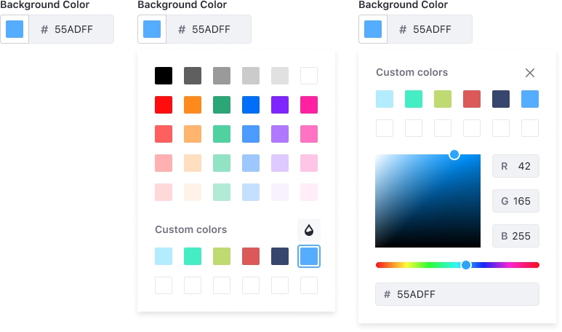Pick the navy custom color in the right panel
The height and width of the screenshot is (332, 562).
[x=501, y=99]
